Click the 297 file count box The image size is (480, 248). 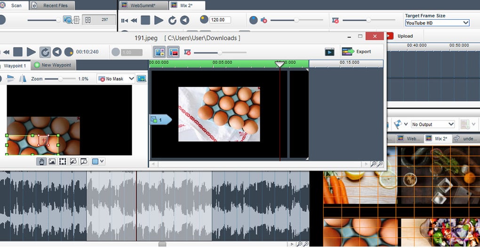pyautogui.click(x=99, y=20)
